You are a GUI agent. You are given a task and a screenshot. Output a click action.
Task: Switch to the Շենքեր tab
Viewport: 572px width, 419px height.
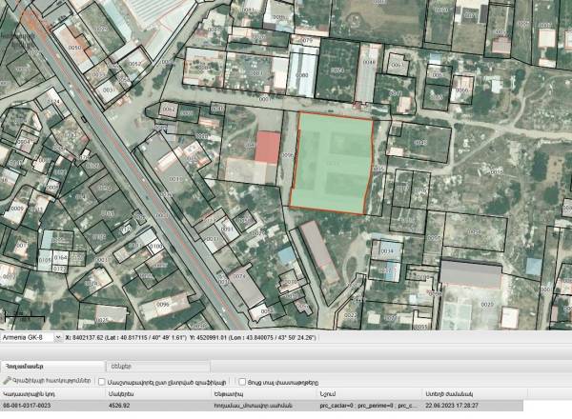pyautogui.click(x=121, y=365)
